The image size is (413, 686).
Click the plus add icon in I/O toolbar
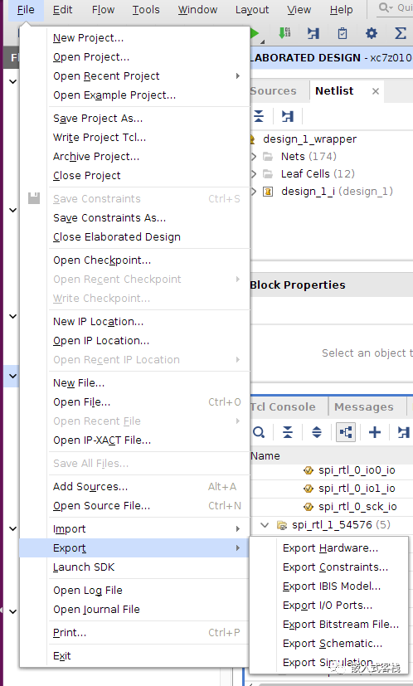coord(375,432)
